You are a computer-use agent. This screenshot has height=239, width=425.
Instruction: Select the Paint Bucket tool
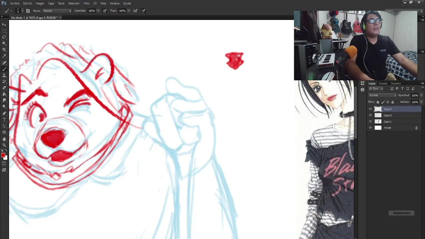click(4, 94)
